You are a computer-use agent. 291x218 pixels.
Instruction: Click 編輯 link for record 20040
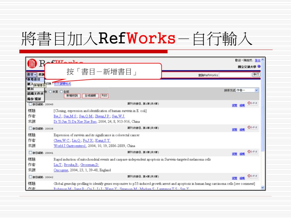click(x=242, y=105)
